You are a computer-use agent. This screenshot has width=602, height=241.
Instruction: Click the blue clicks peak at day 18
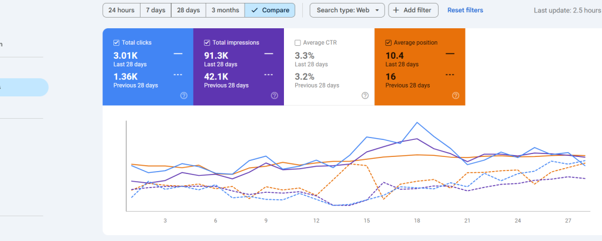tap(417, 122)
